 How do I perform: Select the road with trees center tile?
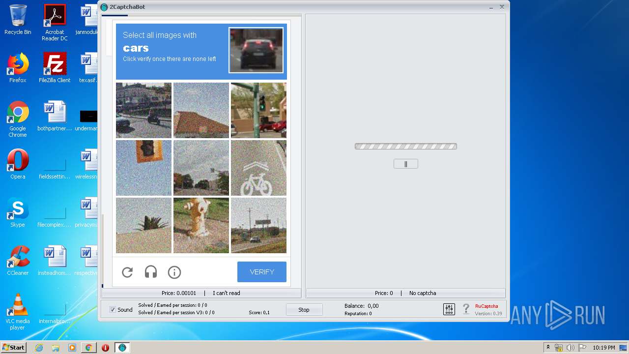point(201,168)
